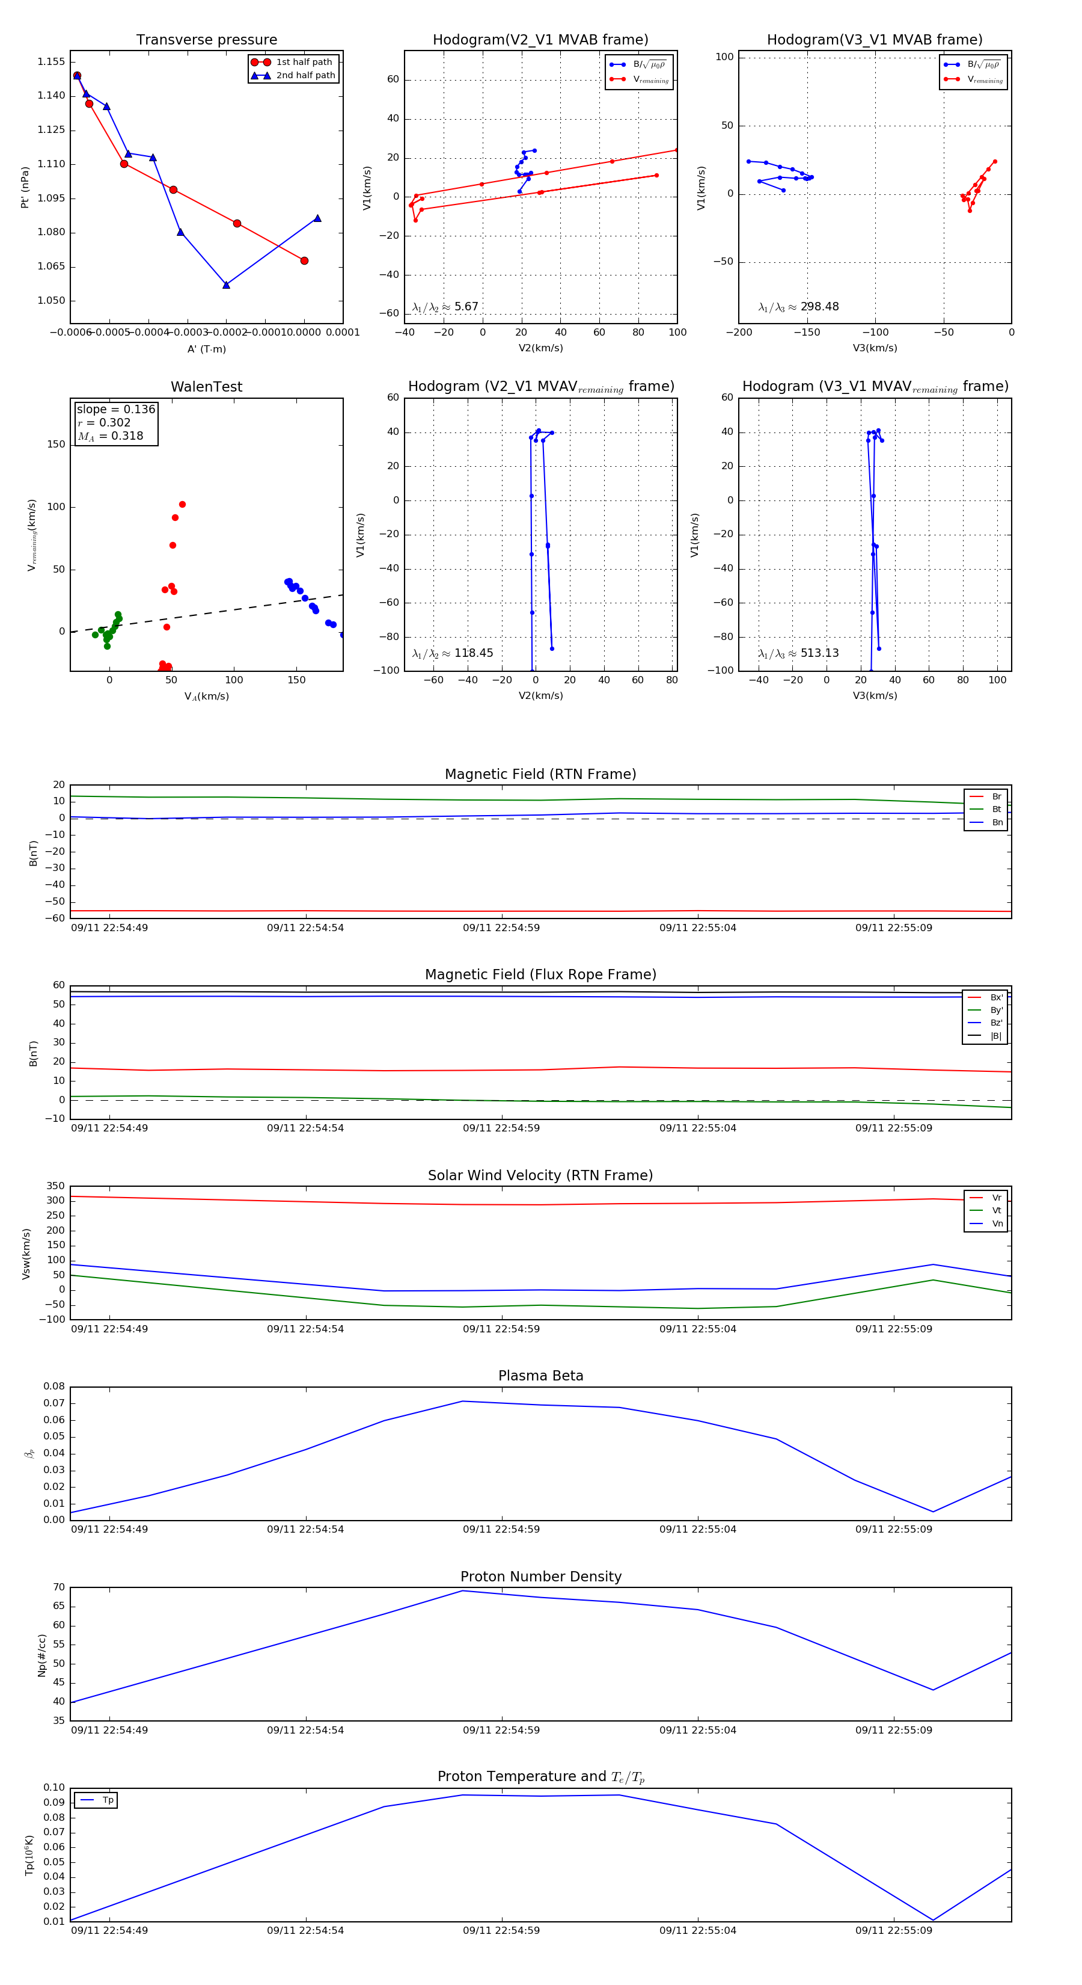Click the 'Vsw(km/s)' y-axis label
This screenshot has height=1985, width=1082.
pyautogui.click(x=26, y=1254)
